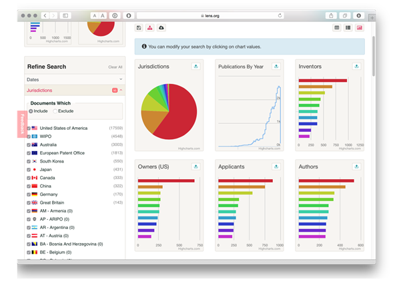393x289 pixels.
Task: Open the hierarchy tree icon
Action: 150,28
